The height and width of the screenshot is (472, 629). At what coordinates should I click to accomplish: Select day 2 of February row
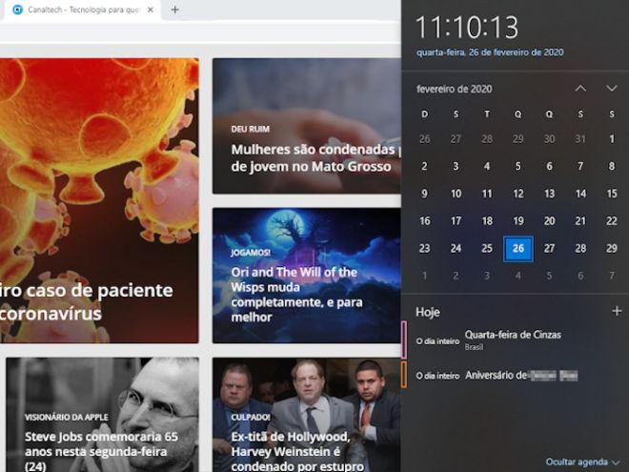(x=424, y=166)
